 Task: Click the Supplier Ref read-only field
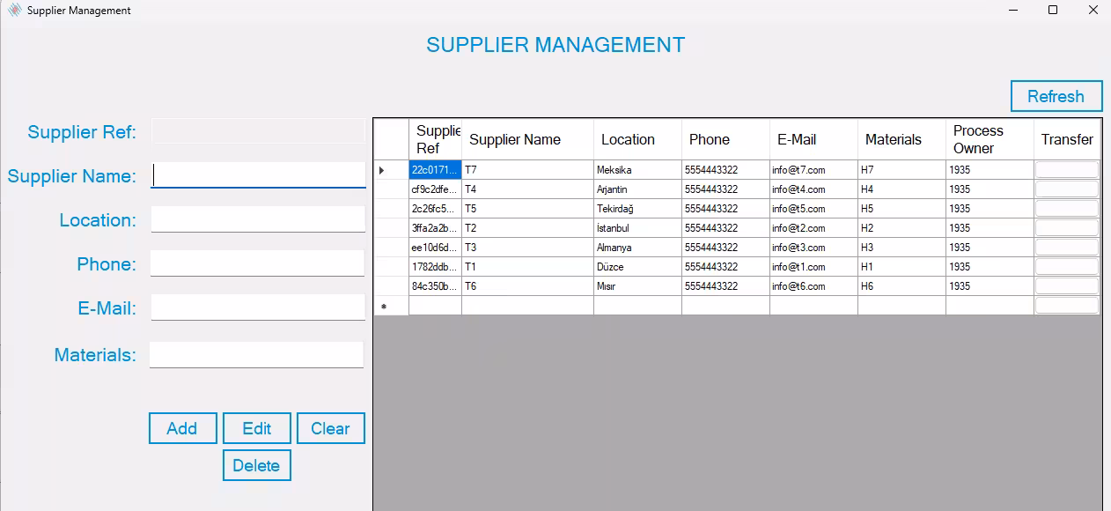258,131
